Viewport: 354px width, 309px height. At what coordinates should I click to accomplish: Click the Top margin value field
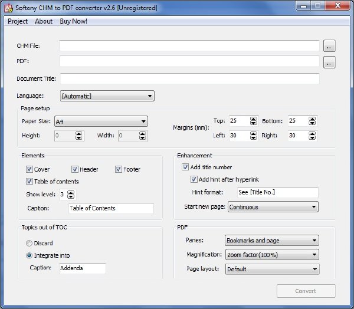(x=240, y=121)
